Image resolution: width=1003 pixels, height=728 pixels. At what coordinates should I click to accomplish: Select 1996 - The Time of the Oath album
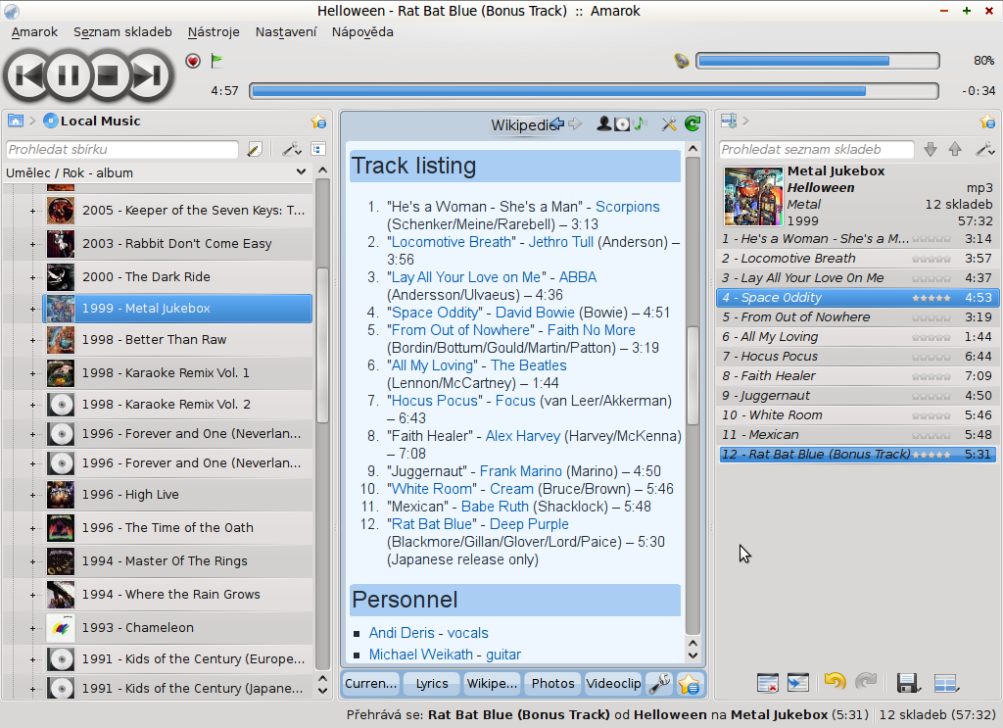click(x=177, y=528)
